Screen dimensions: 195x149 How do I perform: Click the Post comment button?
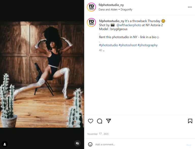pyautogui.click(x=189, y=145)
